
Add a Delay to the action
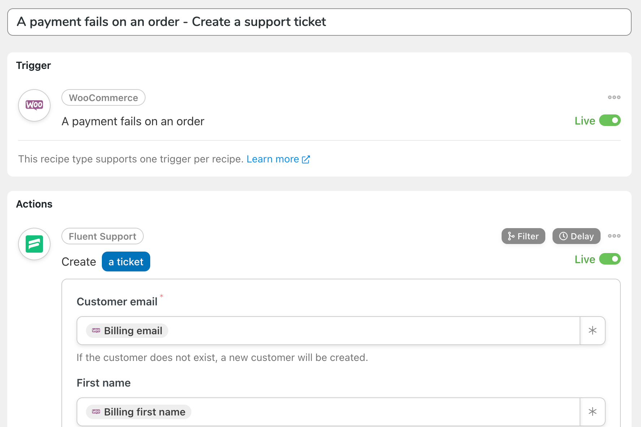576,236
